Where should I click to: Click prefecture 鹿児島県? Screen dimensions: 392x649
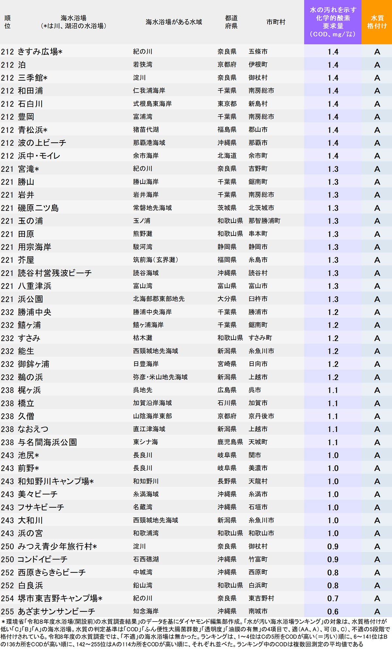[230, 442]
